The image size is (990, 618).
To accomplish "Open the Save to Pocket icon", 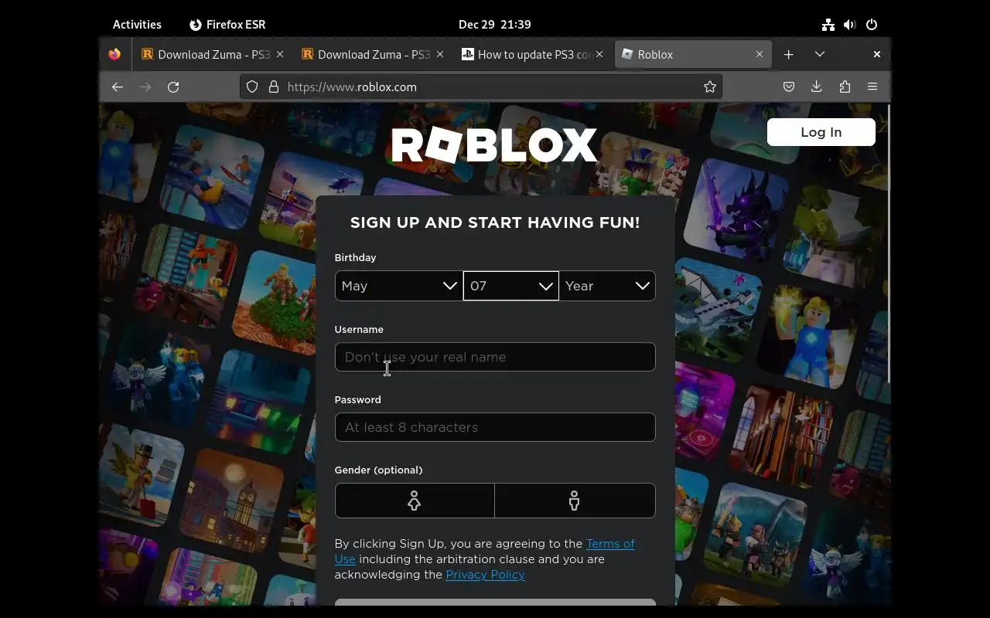I will [789, 87].
